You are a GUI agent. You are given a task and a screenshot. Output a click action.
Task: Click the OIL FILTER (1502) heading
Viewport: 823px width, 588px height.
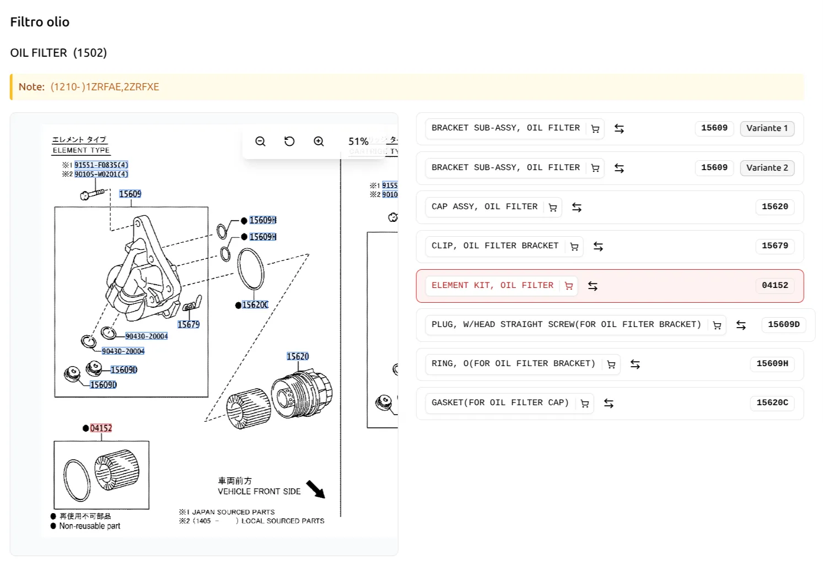click(58, 53)
